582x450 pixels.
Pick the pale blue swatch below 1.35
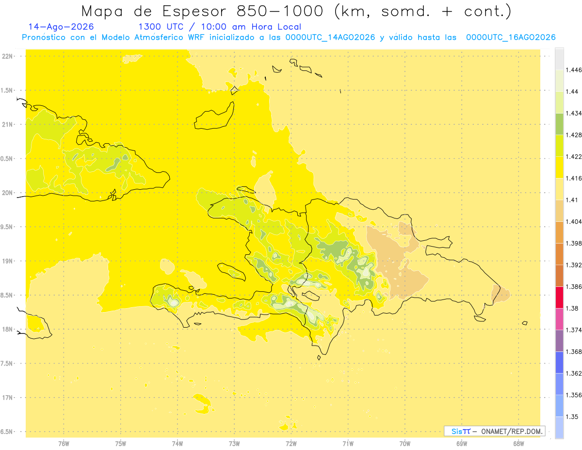click(559, 427)
